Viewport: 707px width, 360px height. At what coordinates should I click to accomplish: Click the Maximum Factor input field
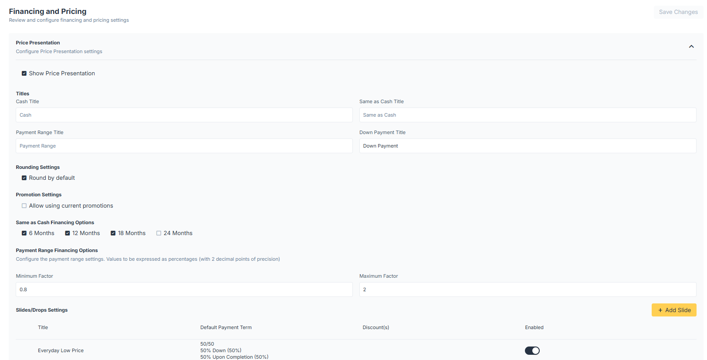pos(527,289)
